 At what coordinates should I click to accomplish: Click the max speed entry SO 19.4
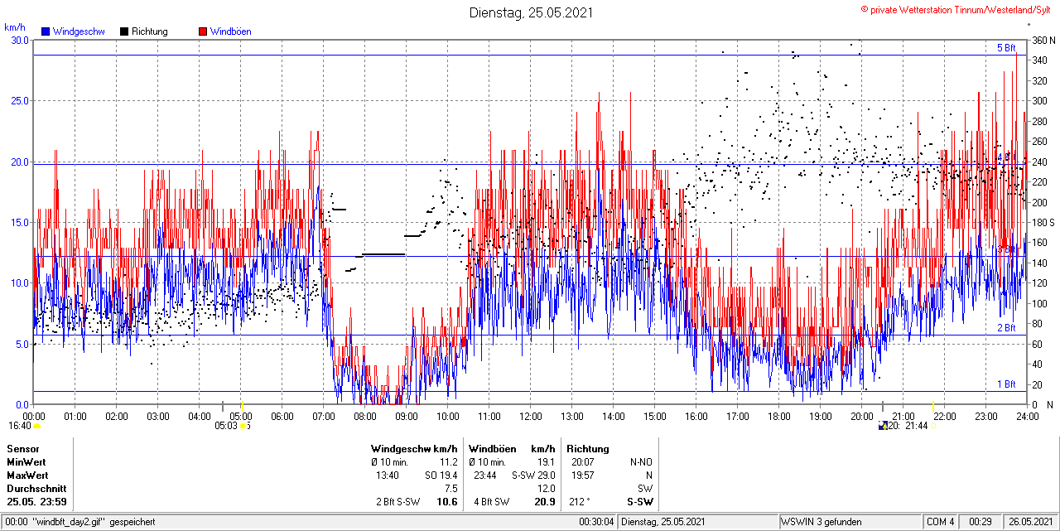(441, 475)
